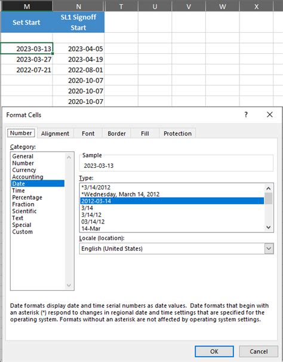The height and width of the screenshot is (362, 283).
Task: Pick the 03/14/12 date type
Action: [x=172, y=222]
